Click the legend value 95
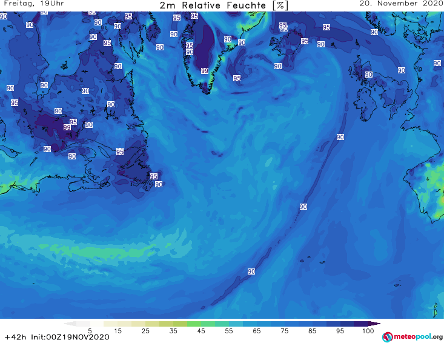Screen dimensions: 444x343 click(340, 330)
